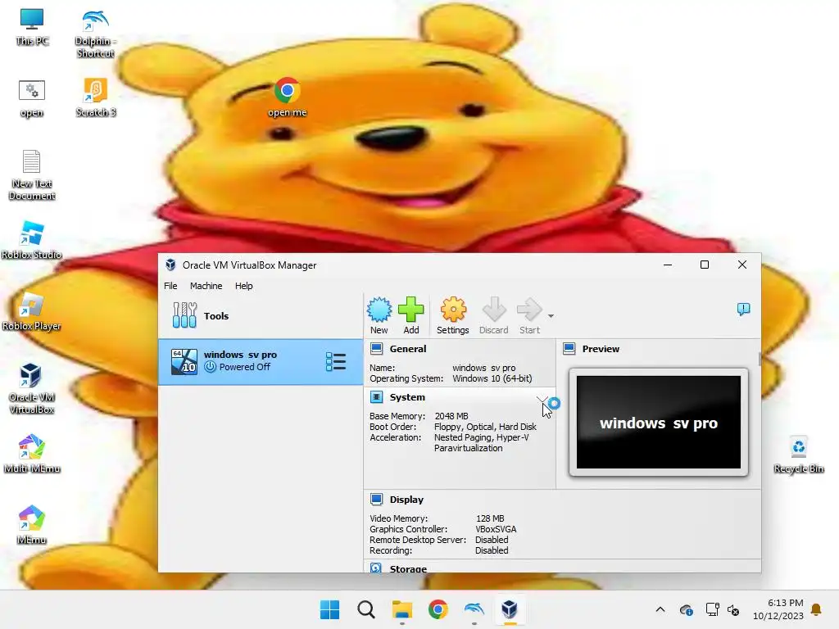Select the Dolphin Shortcut desktop icon
The width and height of the screenshot is (839, 629).
click(95, 33)
